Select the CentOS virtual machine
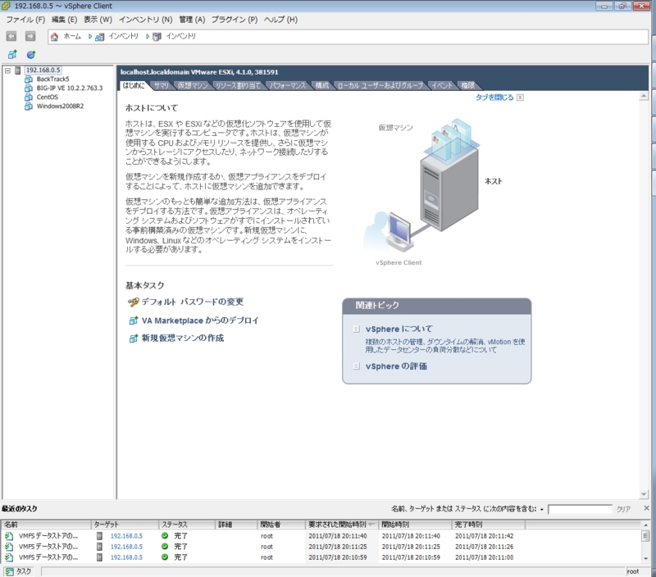This screenshot has height=577, width=656. pos(48,97)
